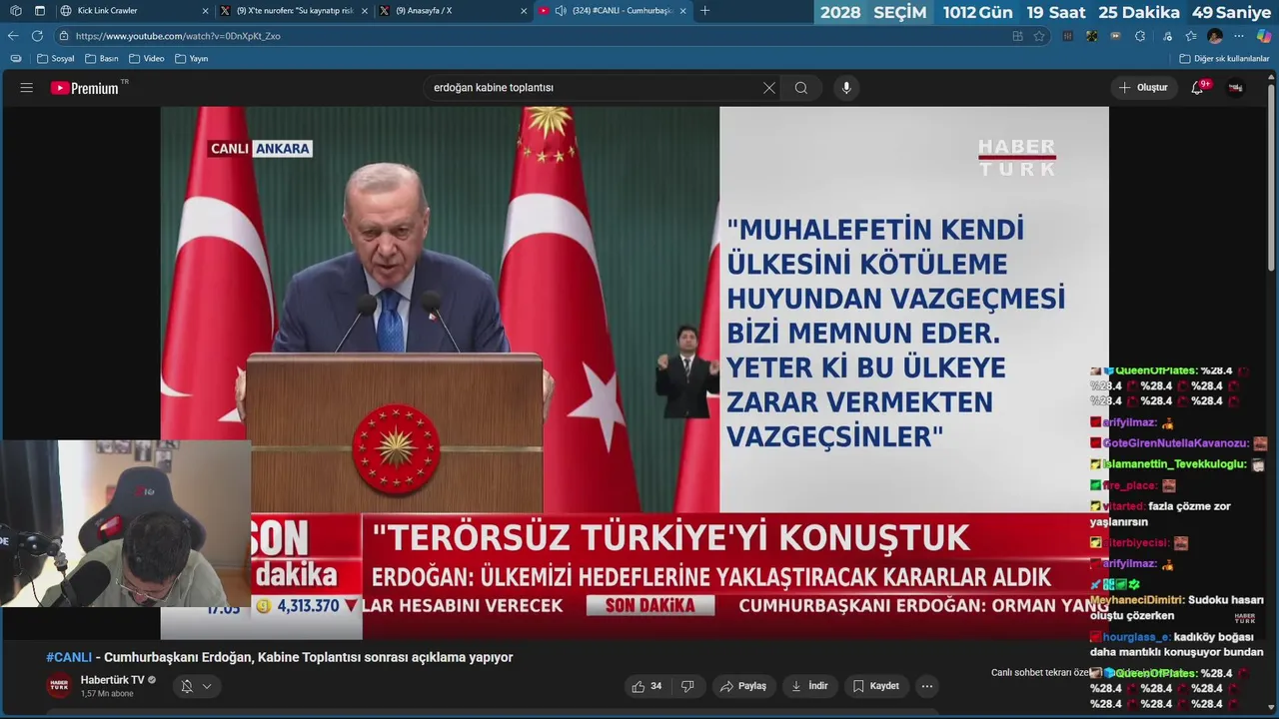Image resolution: width=1279 pixels, height=719 pixels.
Task: Open split screen apps icon in address bar
Action: (x=1017, y=36)
